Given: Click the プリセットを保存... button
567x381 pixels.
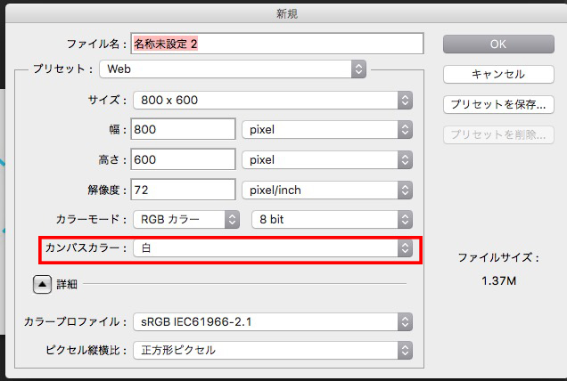Looking at the screenshot, I should pyautogui.click(x=498, y=104).
